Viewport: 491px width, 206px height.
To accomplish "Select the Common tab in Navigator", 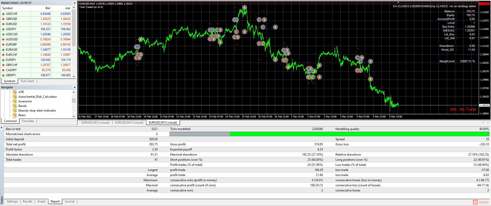I will point(10,121).
